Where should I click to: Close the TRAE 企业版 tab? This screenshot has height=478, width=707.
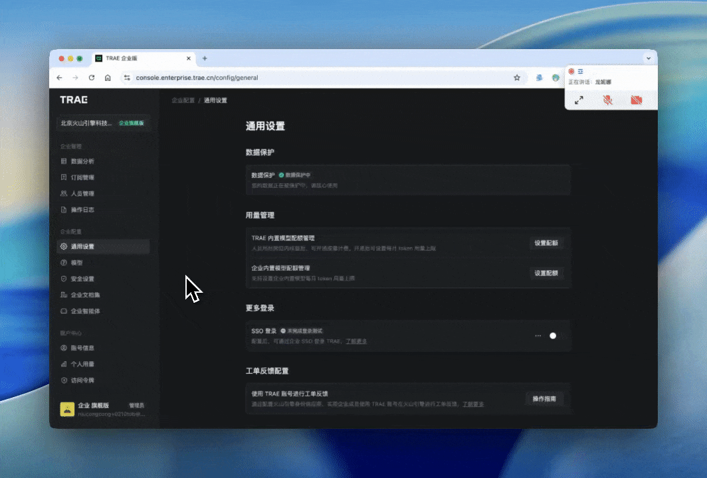click(x=189, y=58)
